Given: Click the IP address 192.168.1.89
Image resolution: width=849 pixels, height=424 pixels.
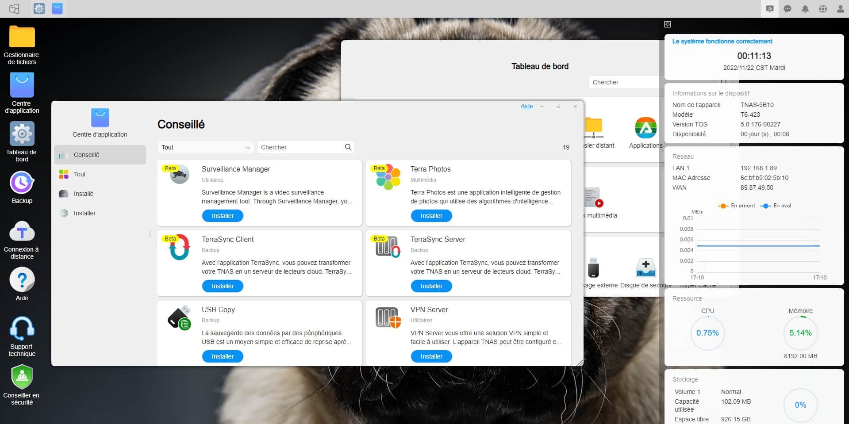Looking at the screenshot, I should tap(758, 168).
